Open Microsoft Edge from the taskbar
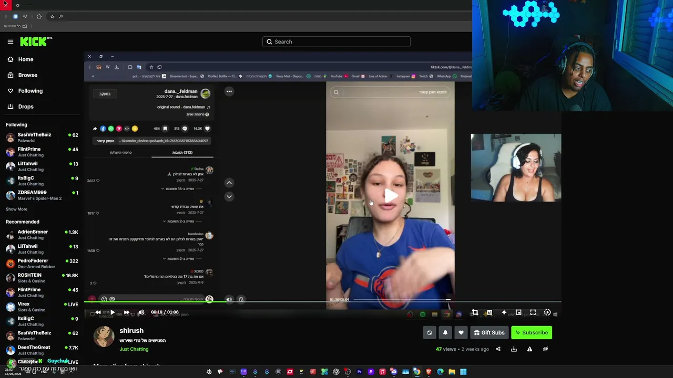This screenshot has width=673, height=378. coord(440,372)
